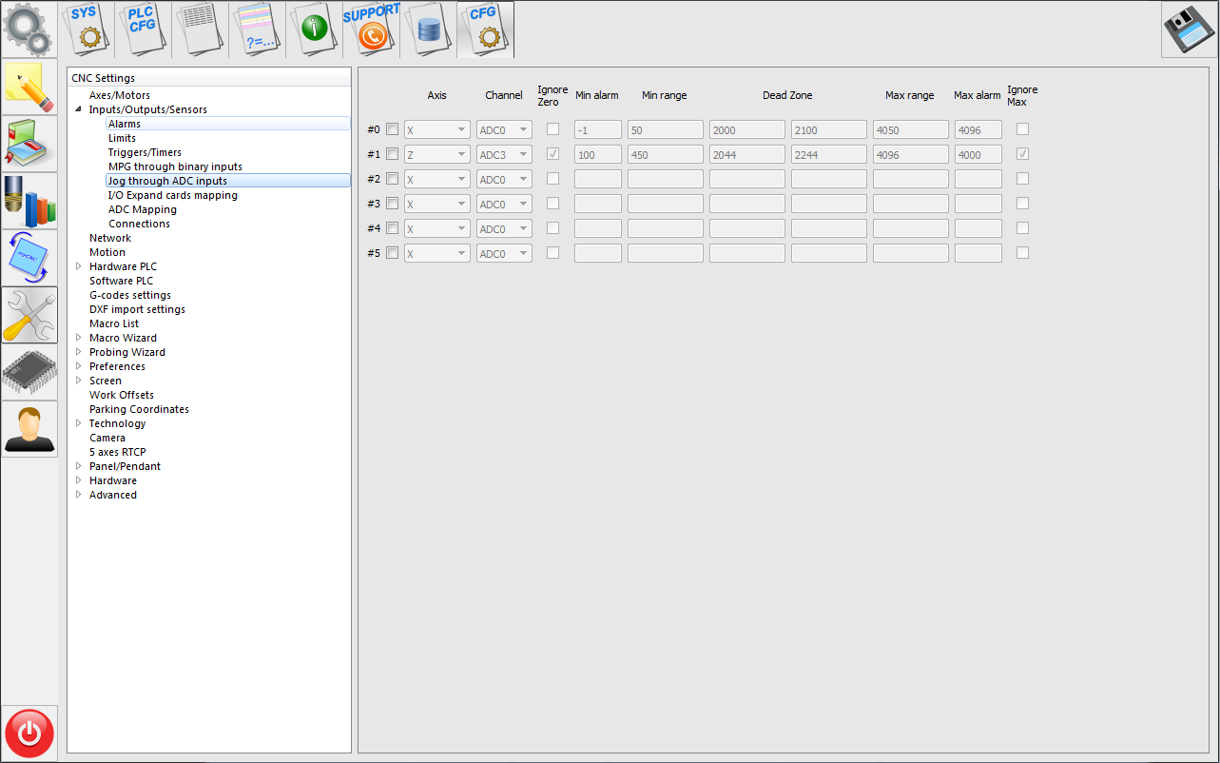Viewport: 1220px width, 763px height.
Task: Click the floppy disk save icon
Action: [1188, 29]
